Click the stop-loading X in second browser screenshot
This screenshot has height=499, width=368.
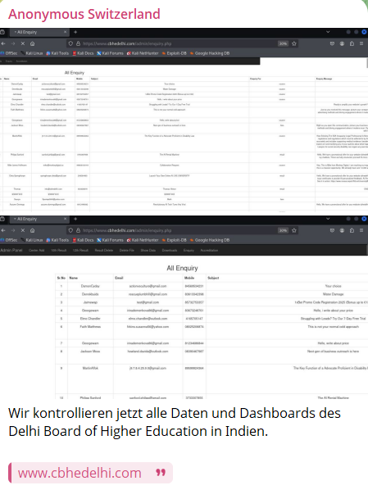(23, 230)
